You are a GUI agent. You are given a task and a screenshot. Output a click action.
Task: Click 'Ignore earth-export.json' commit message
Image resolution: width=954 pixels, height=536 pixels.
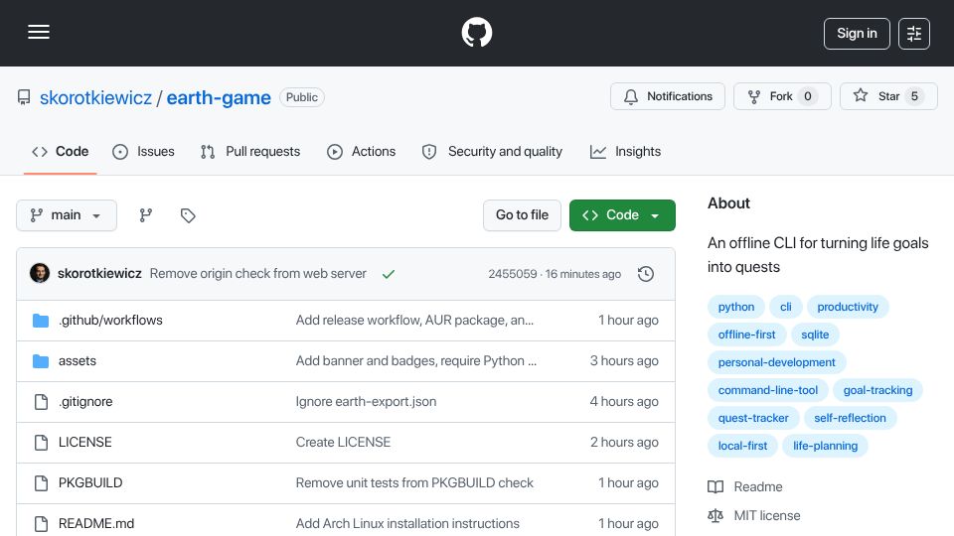366,402
